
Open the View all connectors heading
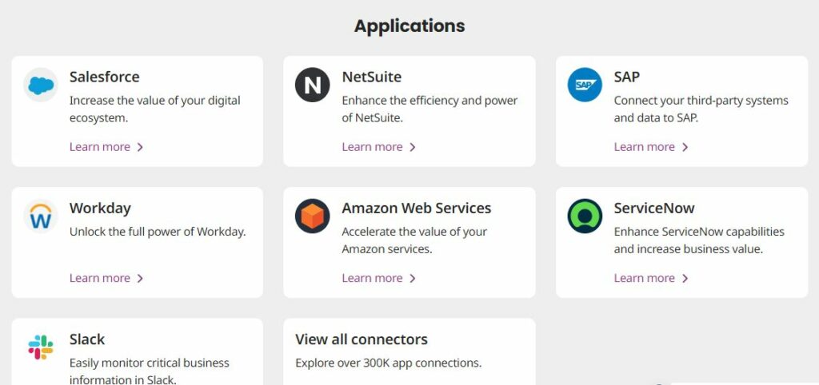[362, 339]
